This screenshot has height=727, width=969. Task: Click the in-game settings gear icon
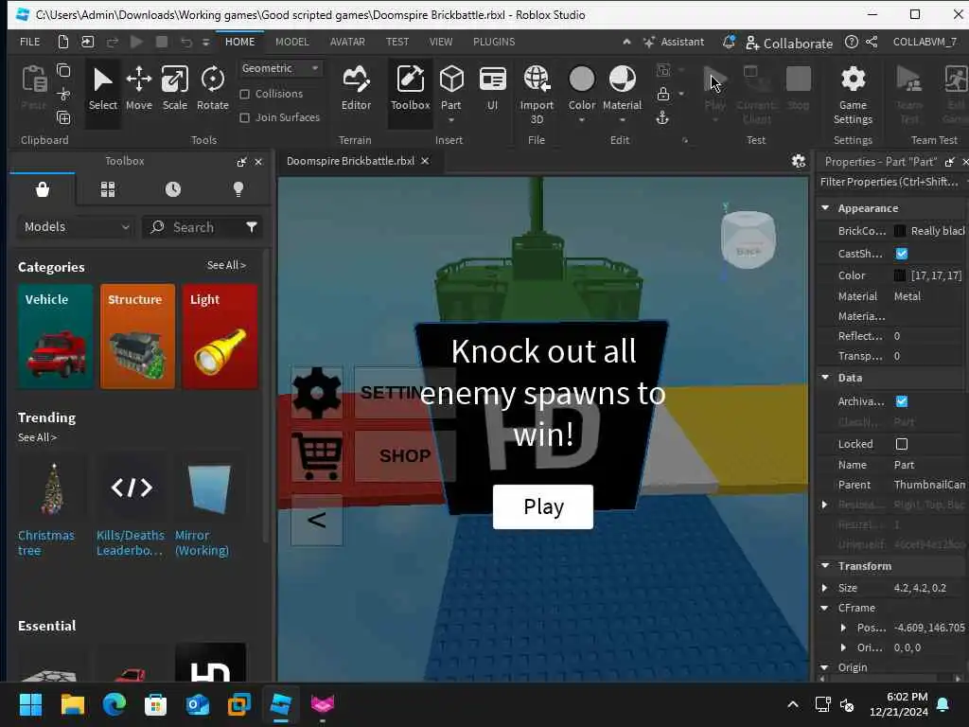coord(316,393)
